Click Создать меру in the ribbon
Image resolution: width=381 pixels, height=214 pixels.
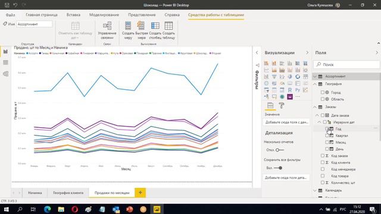pos(128,30)
